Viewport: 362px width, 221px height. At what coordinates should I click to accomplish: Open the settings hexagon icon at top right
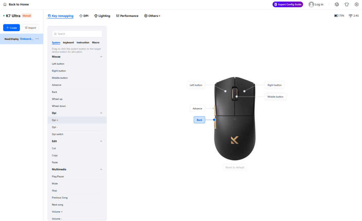(357, 5)
